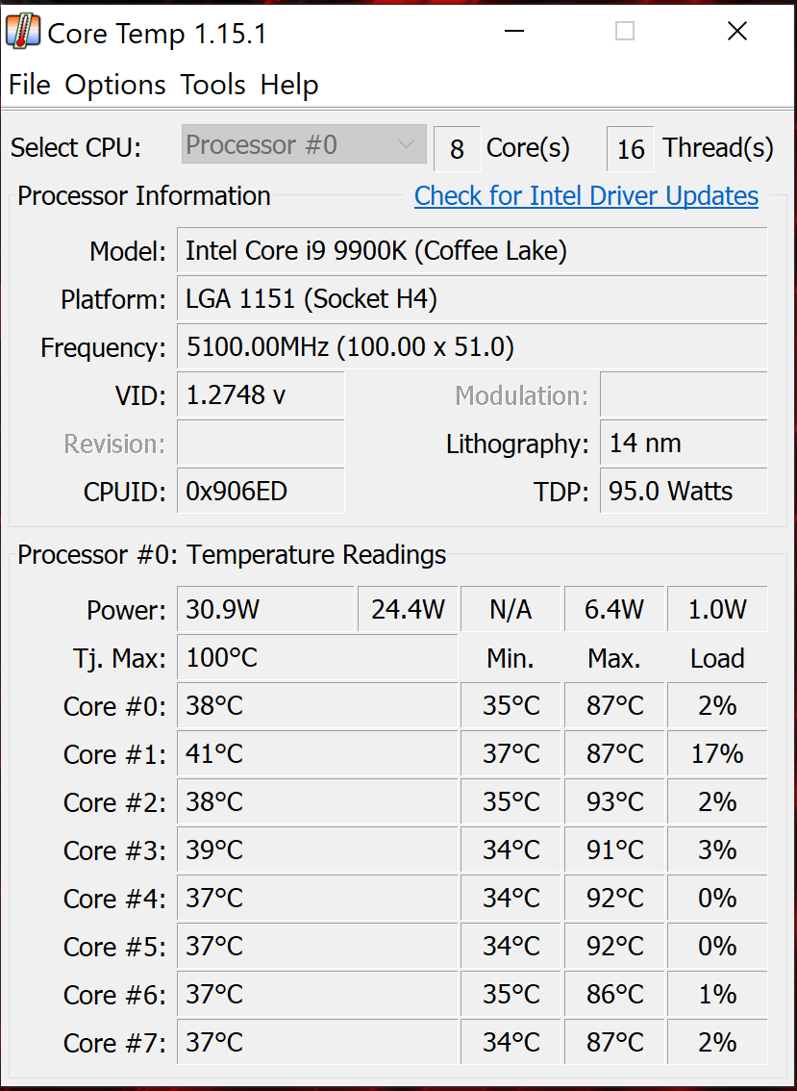797x1091 pixels.
Task: Click the Frequency value 5100.00MHz
Action: [x=472, y=346]
